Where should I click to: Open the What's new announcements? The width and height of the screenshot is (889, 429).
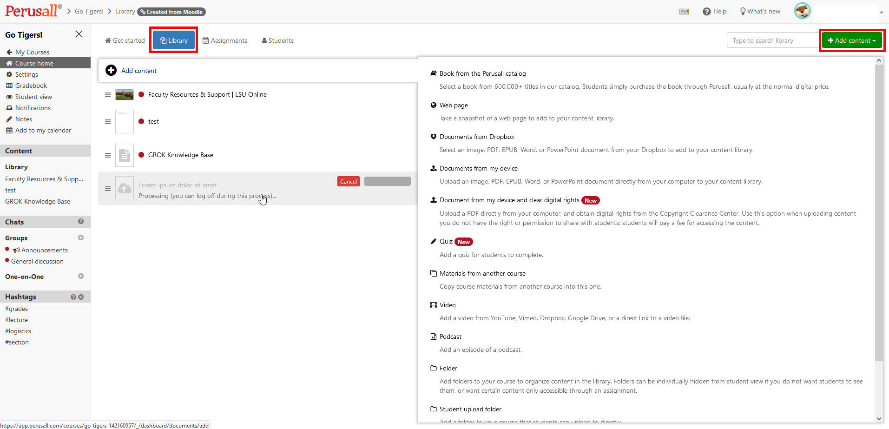click(760, 12)
